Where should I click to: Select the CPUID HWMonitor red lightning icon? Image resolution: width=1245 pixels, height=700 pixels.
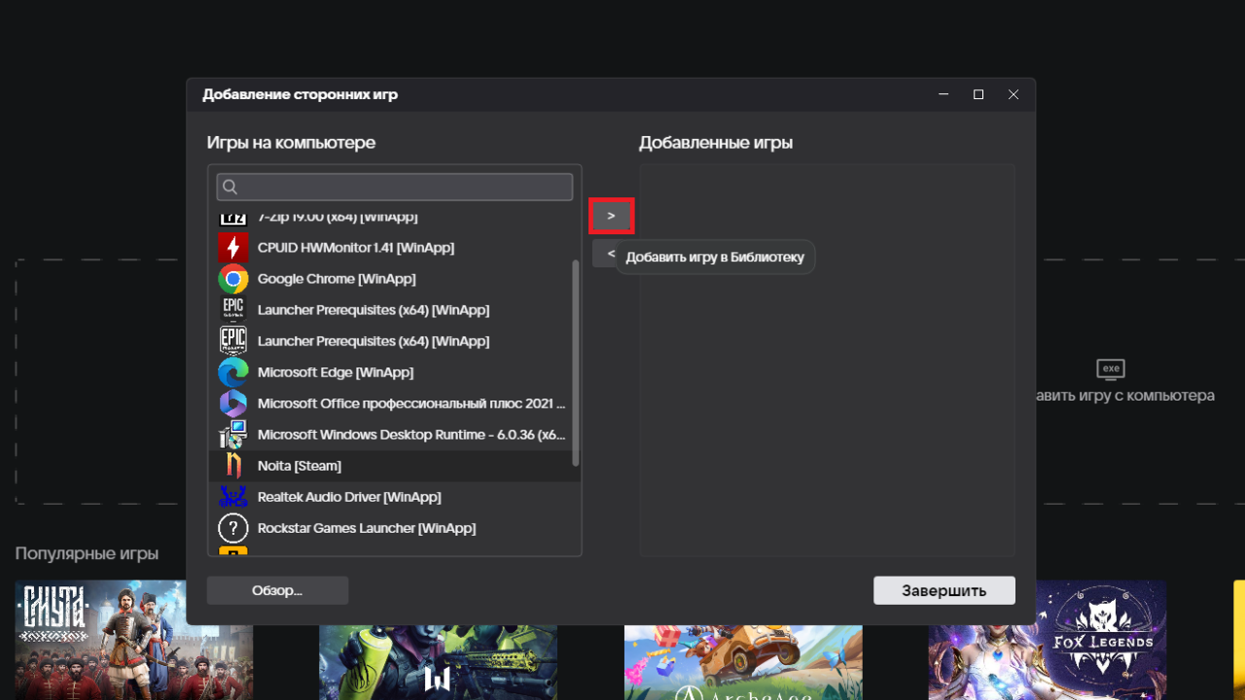[233, 248]
